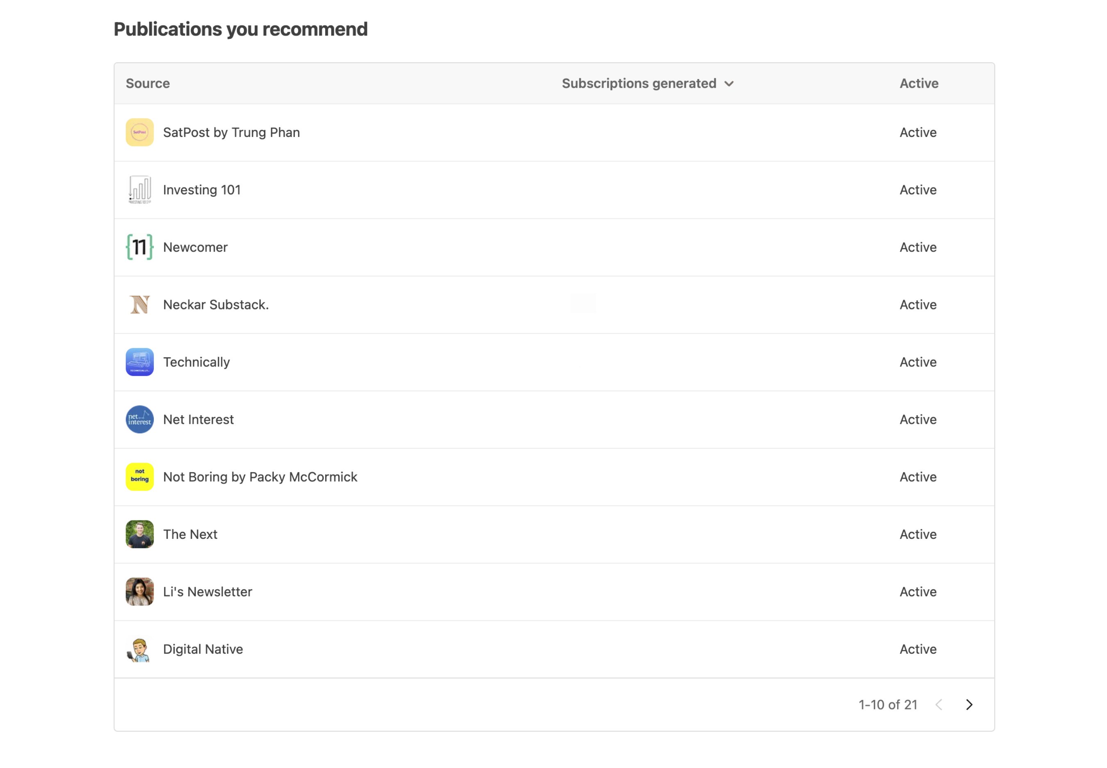Image resolution: width=1107 pixels, height=768 pixels.
Task: Click the Investing 101 bar chart logo
Action: (139, 190)
